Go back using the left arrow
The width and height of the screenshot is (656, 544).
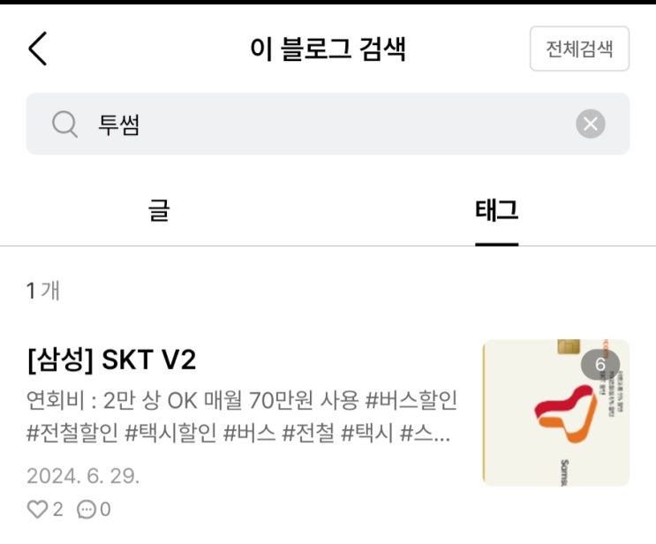point(38,49)
